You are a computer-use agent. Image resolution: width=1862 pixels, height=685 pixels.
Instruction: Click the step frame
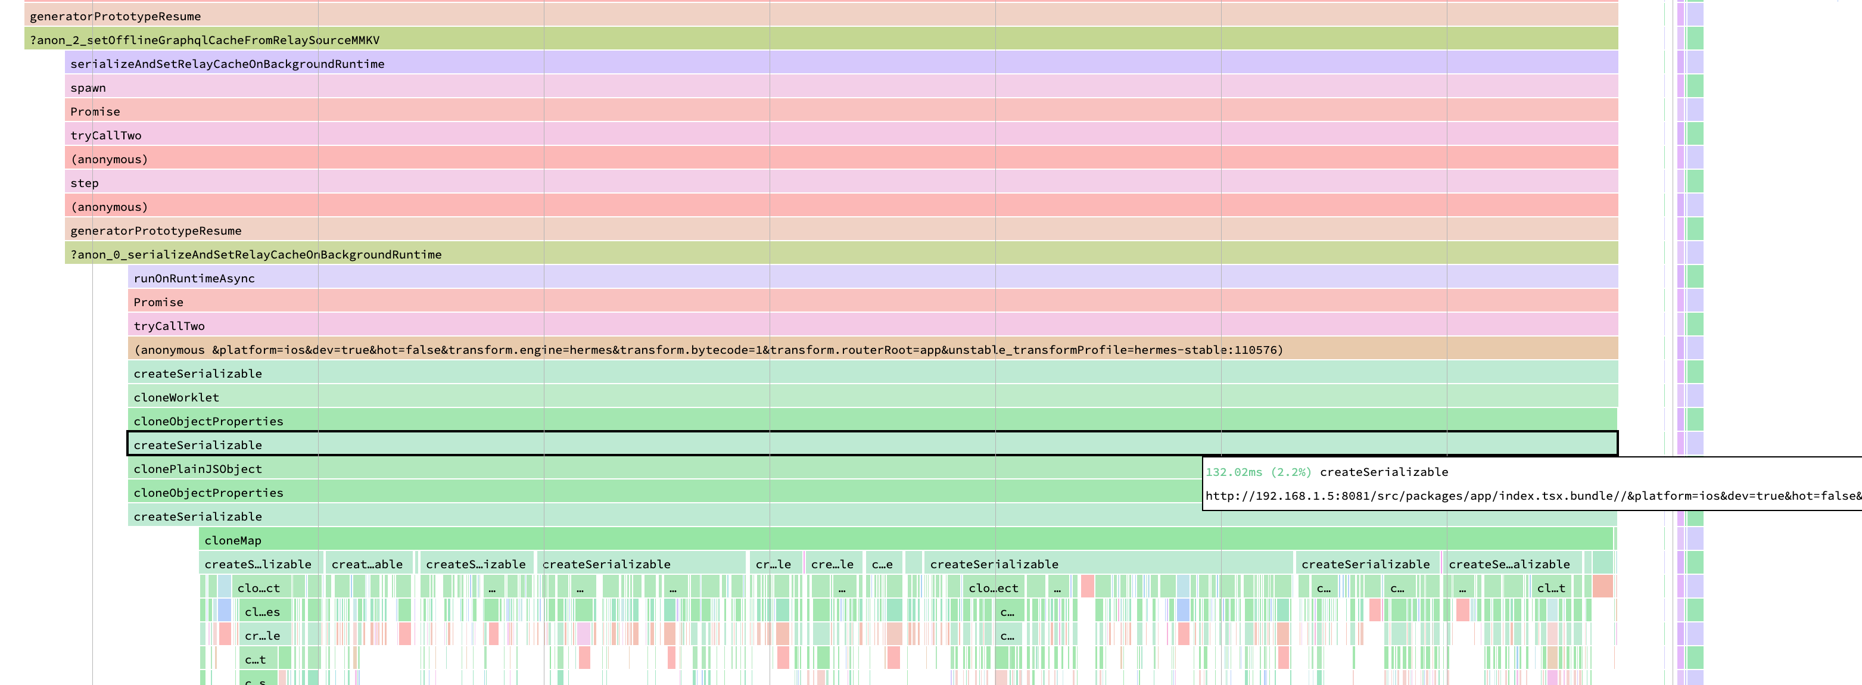point(842,182)
